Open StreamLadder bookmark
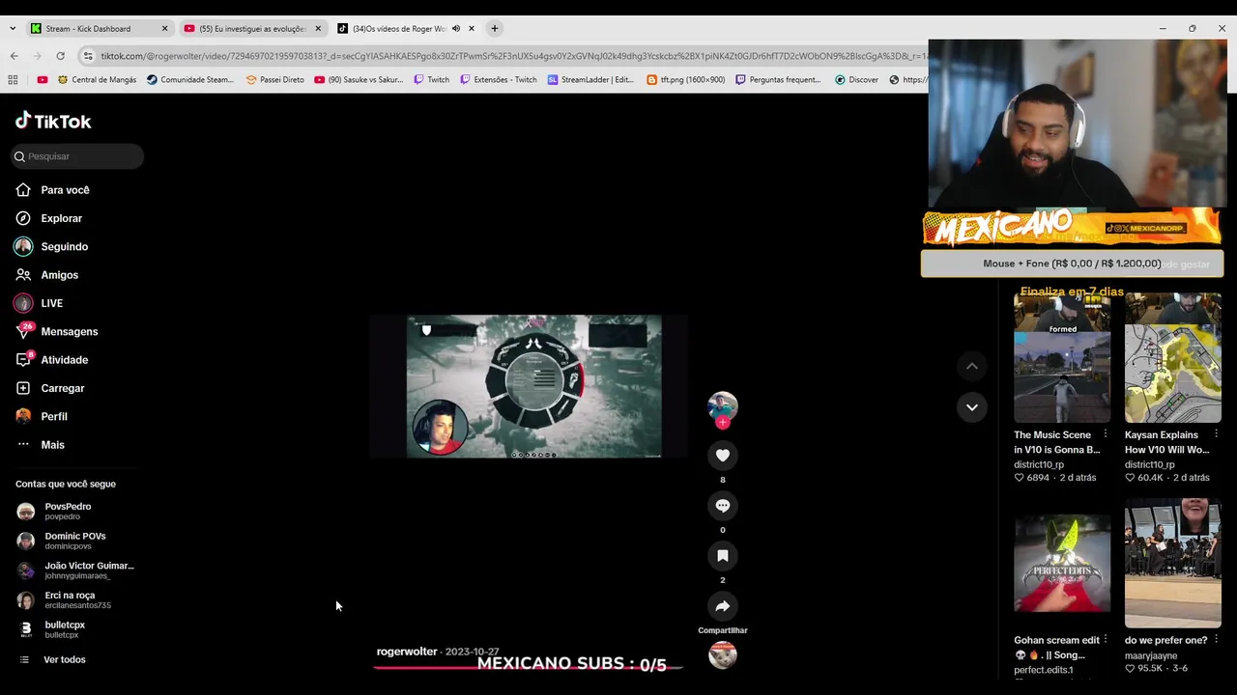1237x695 pixels. point(590,80)
